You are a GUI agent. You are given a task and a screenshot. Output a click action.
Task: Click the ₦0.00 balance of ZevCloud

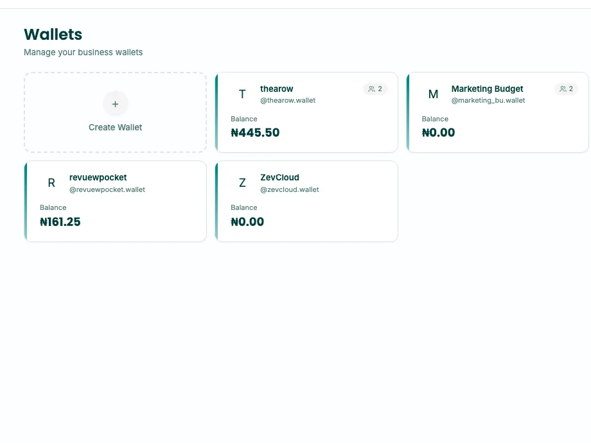247,222
